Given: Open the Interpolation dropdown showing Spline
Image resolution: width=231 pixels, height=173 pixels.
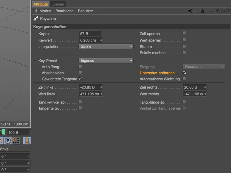Looking at the screenshot, I should point(105,46).
